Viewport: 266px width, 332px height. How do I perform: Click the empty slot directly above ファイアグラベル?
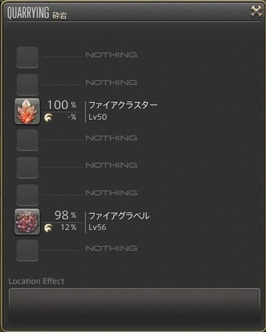(x=27, y=195)
